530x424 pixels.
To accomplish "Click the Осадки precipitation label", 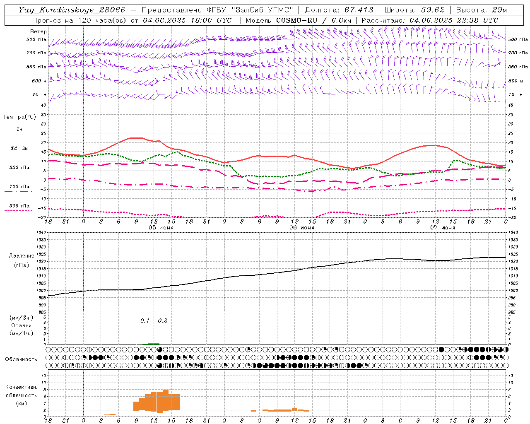I will click(22, 325).
